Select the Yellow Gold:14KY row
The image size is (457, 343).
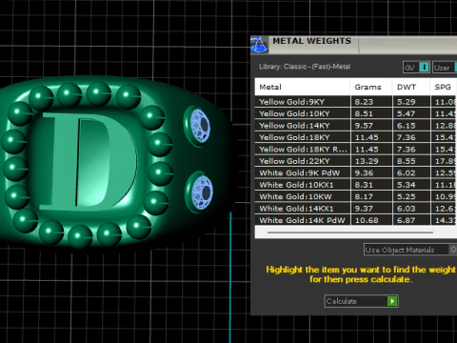[x=356, y=126]
